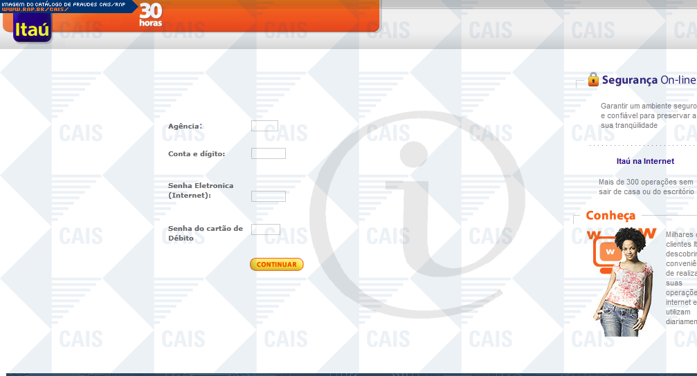Click the Senha do cartão de Débito field
697x376 pixels.
(x=265, y=229)
